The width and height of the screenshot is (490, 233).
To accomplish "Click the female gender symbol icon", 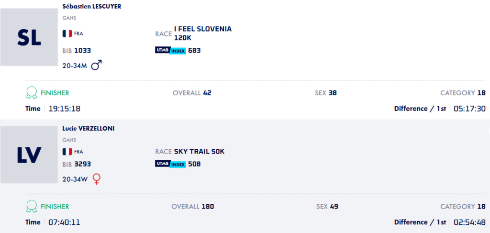I will (96, 179).
